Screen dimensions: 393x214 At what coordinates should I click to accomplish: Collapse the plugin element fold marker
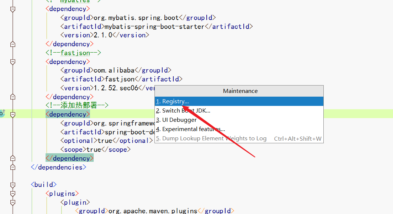tap(13, 202)
